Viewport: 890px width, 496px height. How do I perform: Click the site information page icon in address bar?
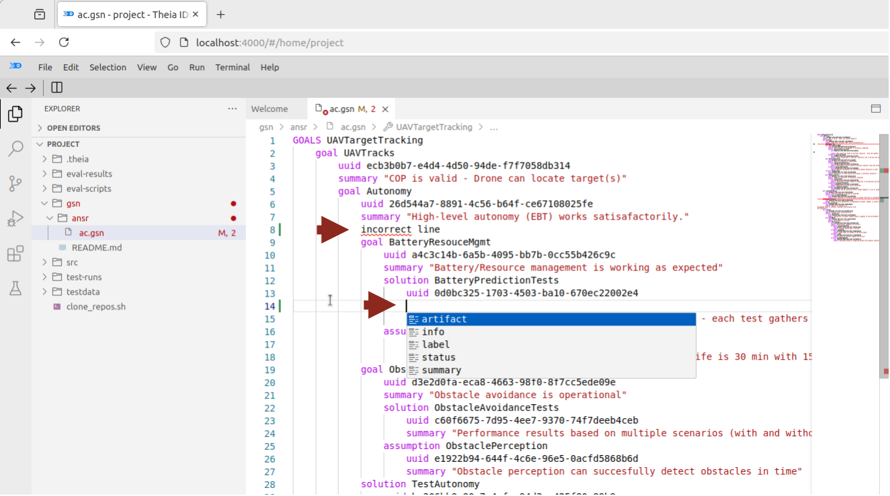point(184,42)
